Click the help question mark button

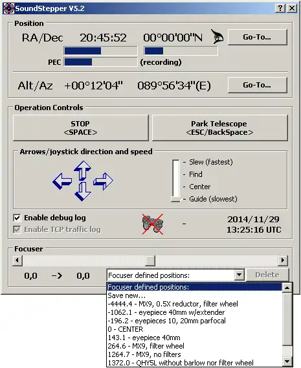click(x=280, y=8)
